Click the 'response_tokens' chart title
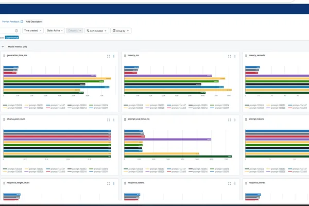This screenshot has width=309, height=206. (x=136, y=183)
